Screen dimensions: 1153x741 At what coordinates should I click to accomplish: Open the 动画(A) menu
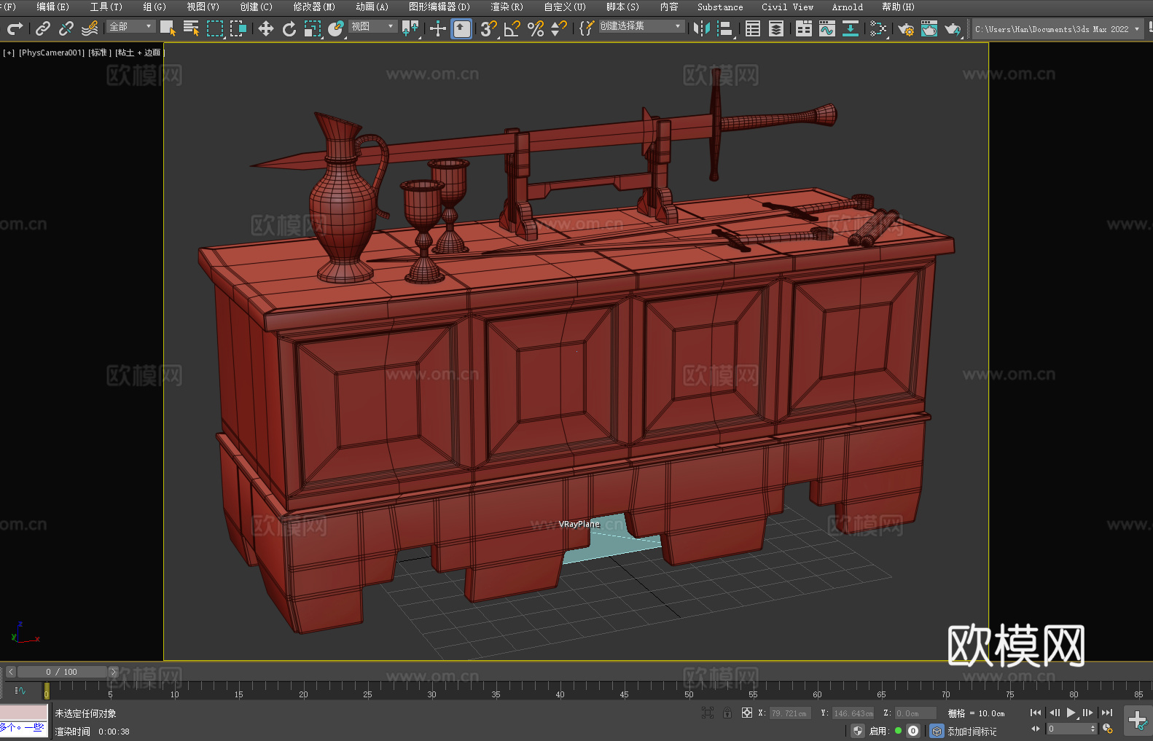372,7
